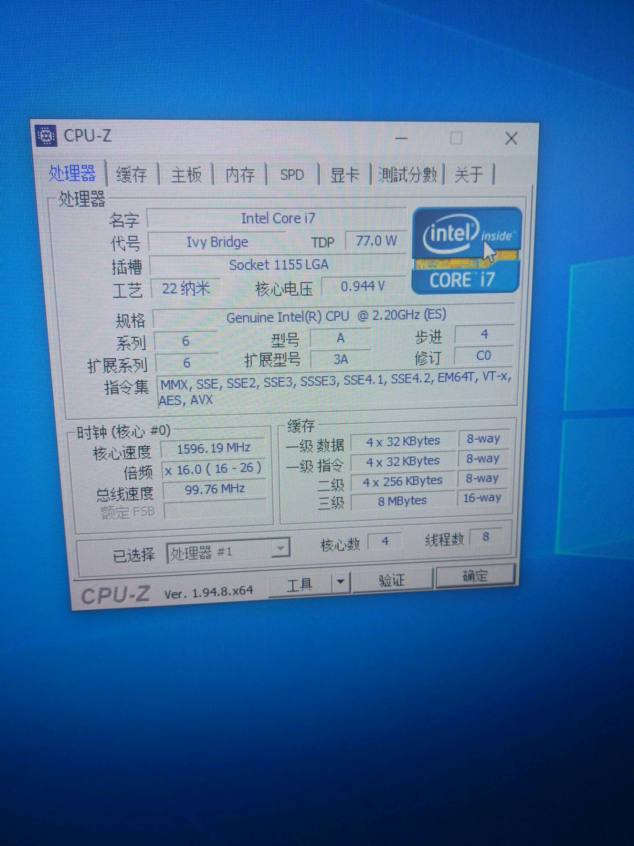Click the 验证 button
Image resolution: width=634 pixels, height=846 pixels.
pos(392,579)
